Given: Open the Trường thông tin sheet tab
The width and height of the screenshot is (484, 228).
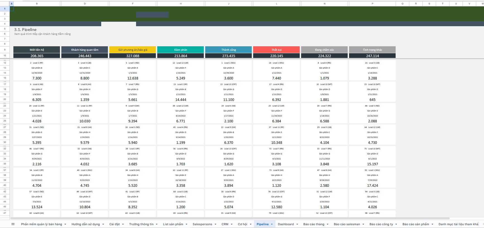Looking at the screenshot, I should tap(141, 224).
